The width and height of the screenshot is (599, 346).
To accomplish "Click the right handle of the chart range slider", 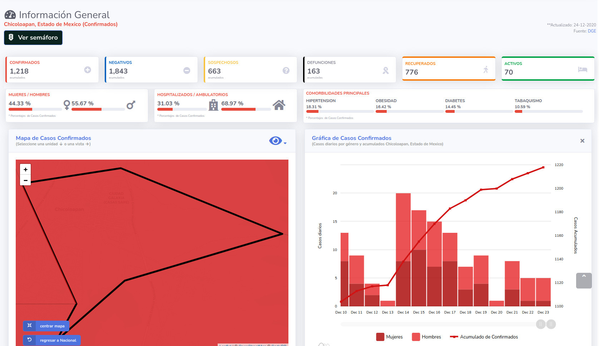I will [x=551, y=324].
